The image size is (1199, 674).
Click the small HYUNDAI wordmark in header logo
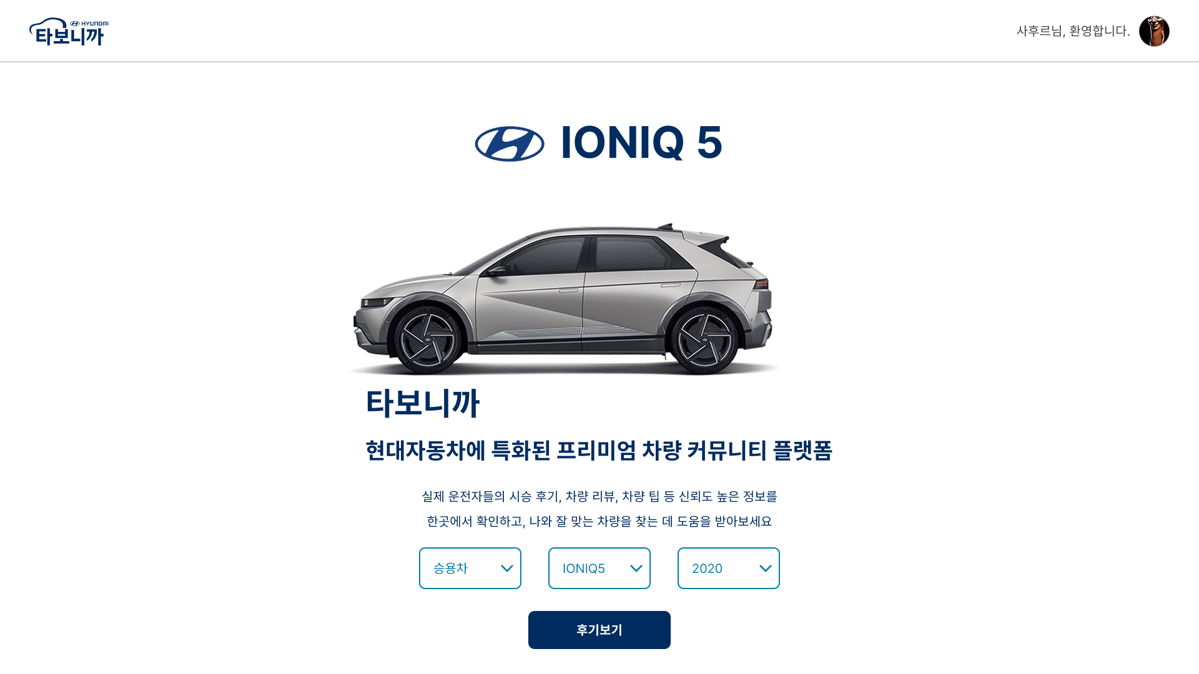pos(89,23)
